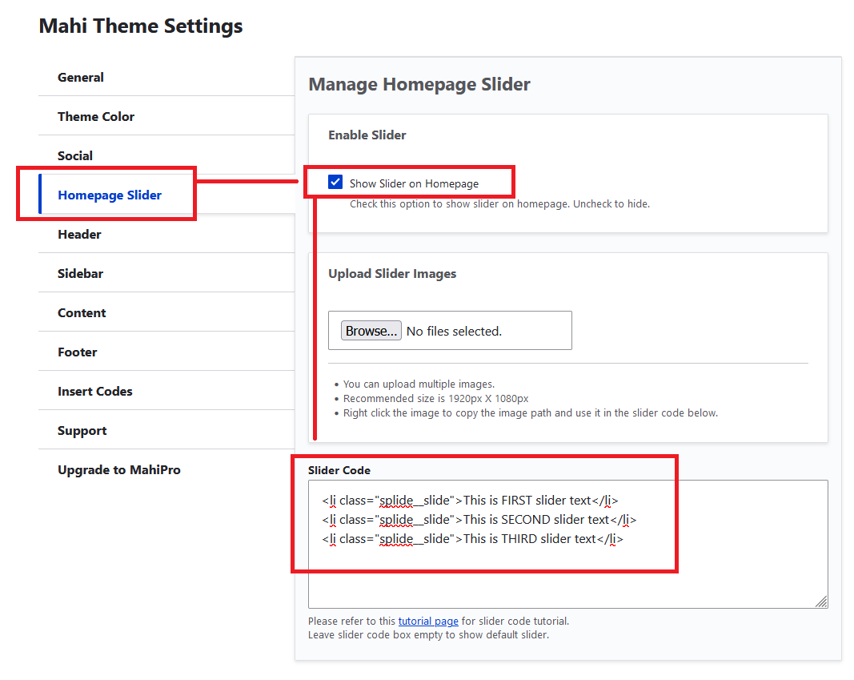854x680 pixels.
Task: Click the "No files selected." file field
Action: (x=454, y=331)
